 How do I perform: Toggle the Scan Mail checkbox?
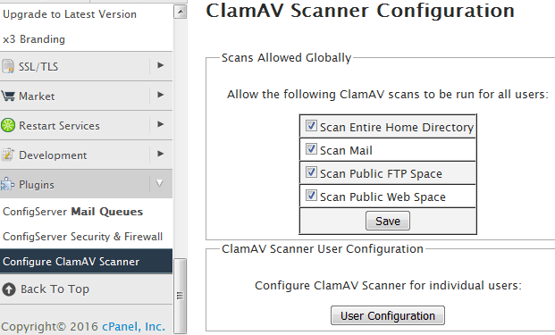[x=311, y=149]
